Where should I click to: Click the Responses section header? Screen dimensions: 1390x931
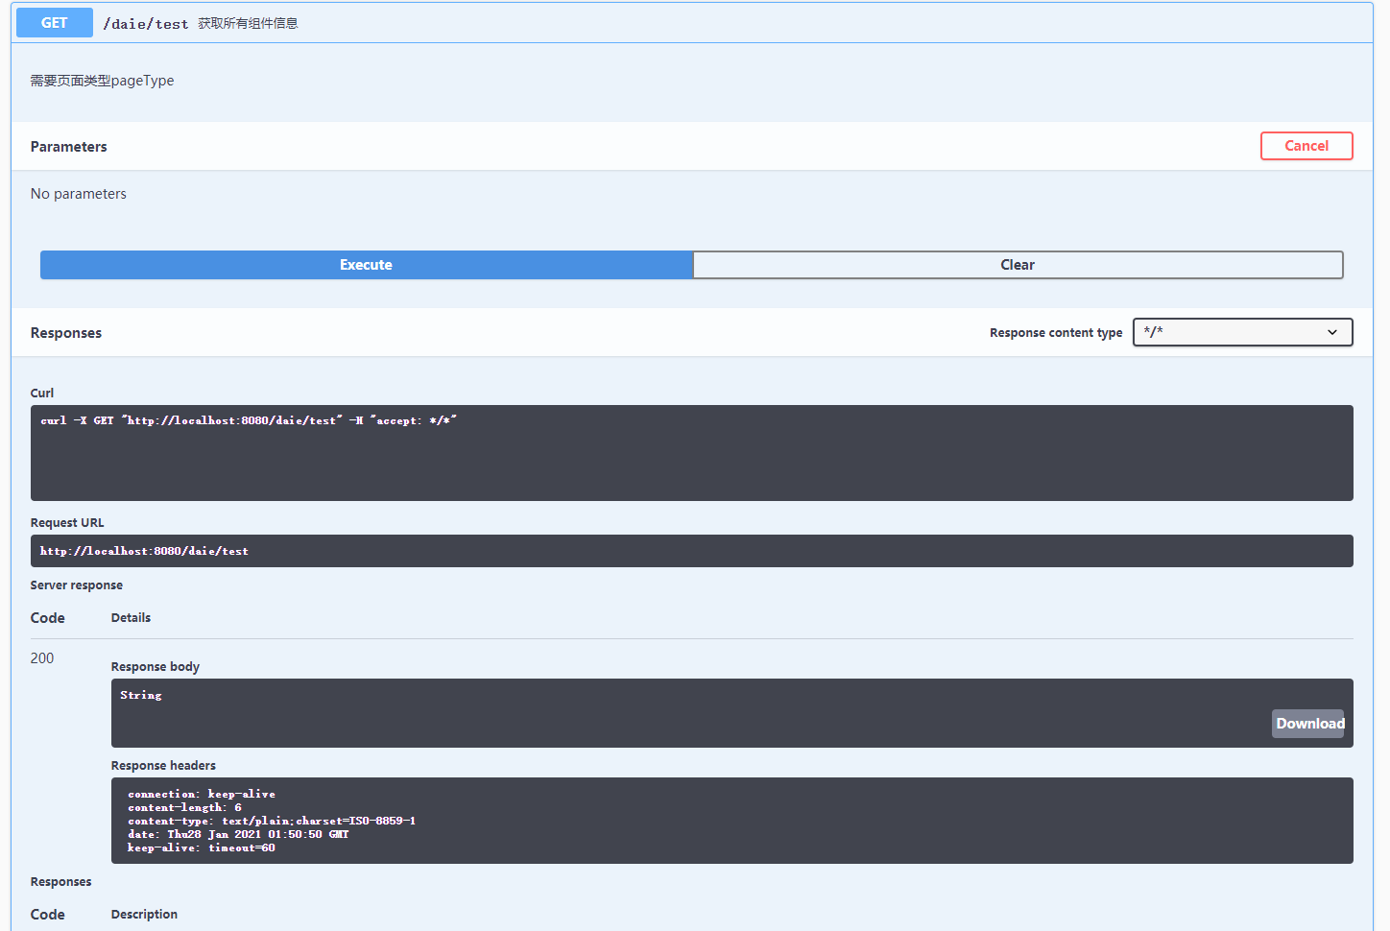[66, 332]
